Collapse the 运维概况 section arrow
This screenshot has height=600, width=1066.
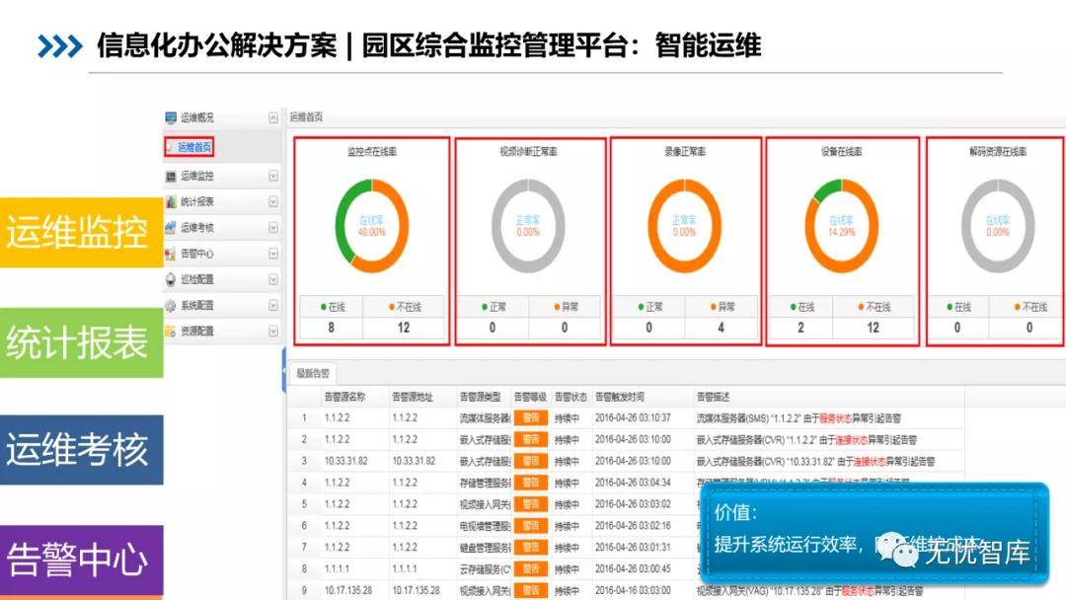(273, 117)
